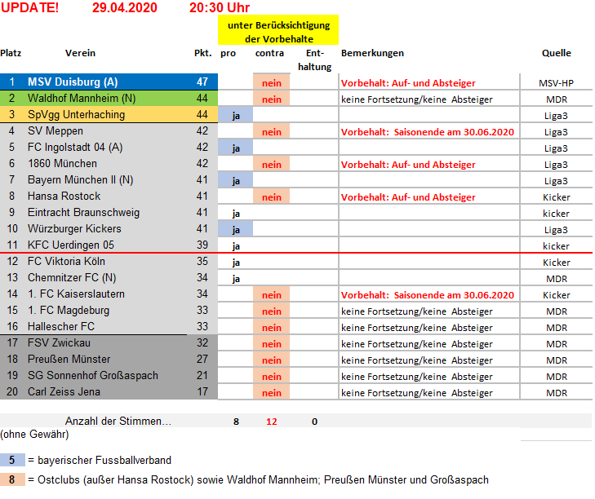This screenshot has width=595, height=499.
Task: Select the yellow 'unter Berücksichtigung der Vorbehalte' header
Action: pyautogui.click(x=278, y=32)
